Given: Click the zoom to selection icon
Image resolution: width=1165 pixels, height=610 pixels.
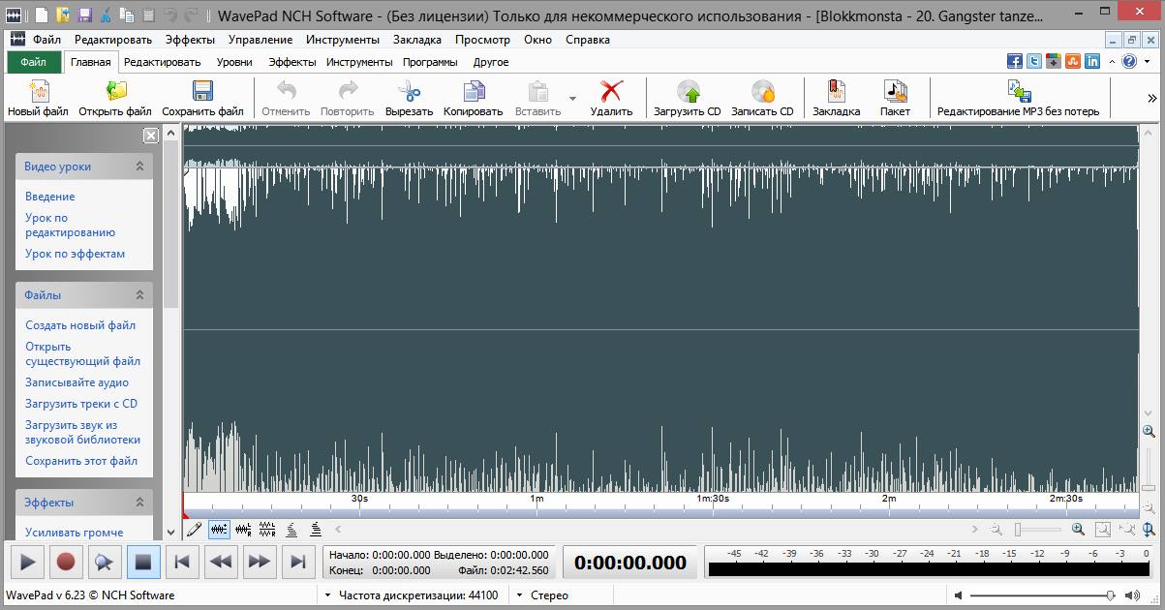Looking at the screenshot, I should [1103, 530].
